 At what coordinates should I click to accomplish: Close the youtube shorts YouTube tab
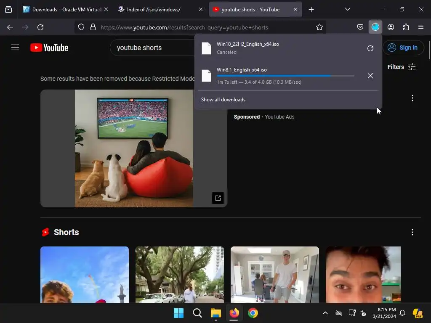[295, 9]
